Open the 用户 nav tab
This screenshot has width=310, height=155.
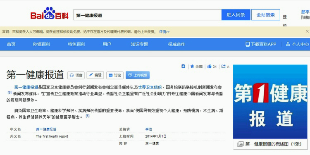[107, 44]
